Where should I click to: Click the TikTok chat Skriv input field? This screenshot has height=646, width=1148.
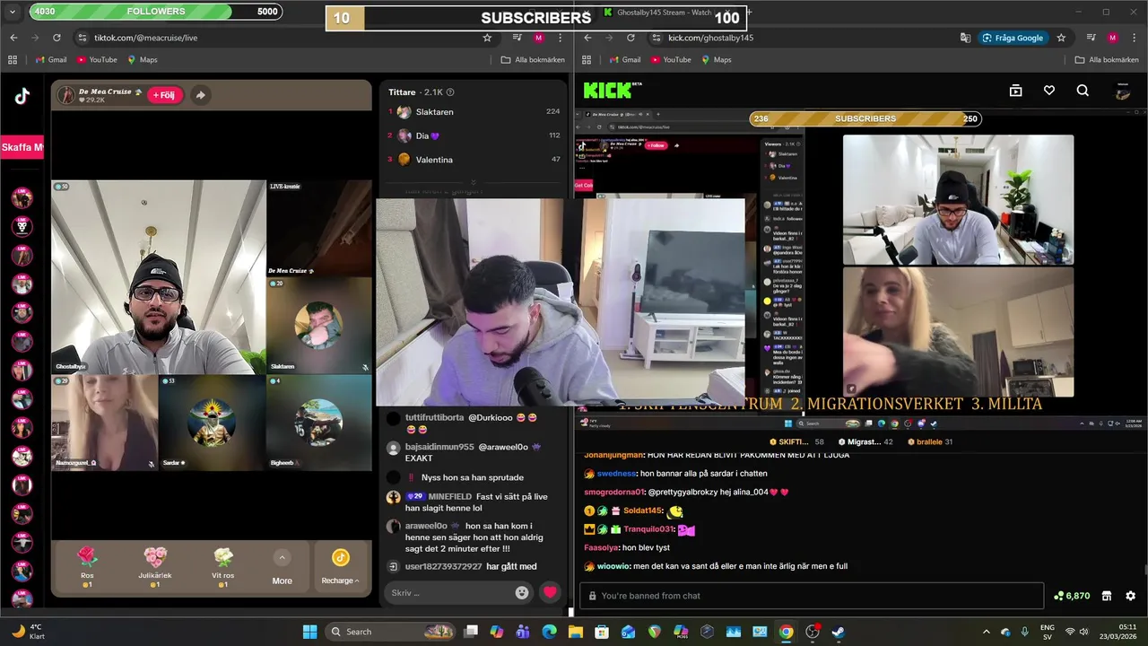click(x=450, y=592)
